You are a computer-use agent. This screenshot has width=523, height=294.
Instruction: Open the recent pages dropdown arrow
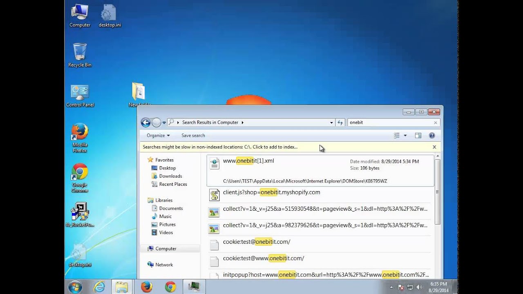point(164,122)
